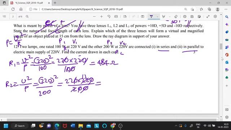
Task: Click the Save as icon
Action: [x=199, y=17]
